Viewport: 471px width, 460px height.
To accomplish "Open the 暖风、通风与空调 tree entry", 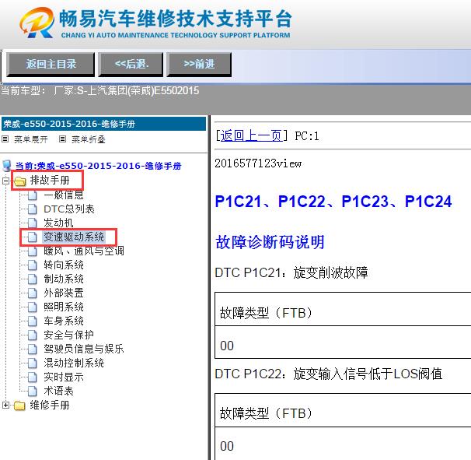I will [84, 251].
